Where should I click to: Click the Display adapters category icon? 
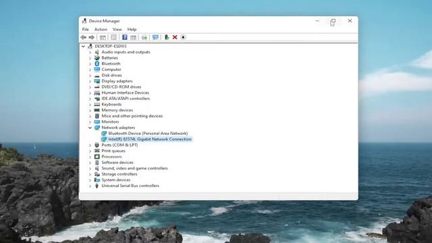pos(97,81)
